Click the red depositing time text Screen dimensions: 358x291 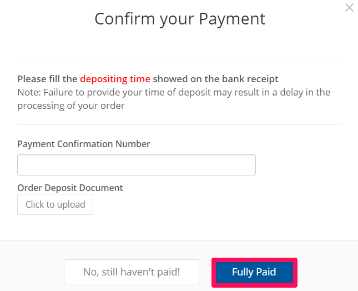115,79
